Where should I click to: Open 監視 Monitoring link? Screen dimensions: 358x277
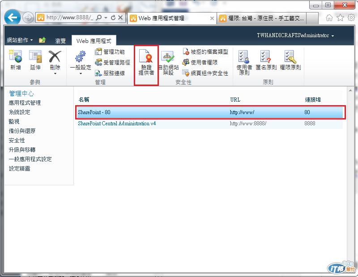coord(14,121)
